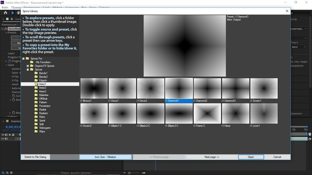
Task: Select the i1 Dozen2 preset thumbnail
Action: (x=94, y=113)
